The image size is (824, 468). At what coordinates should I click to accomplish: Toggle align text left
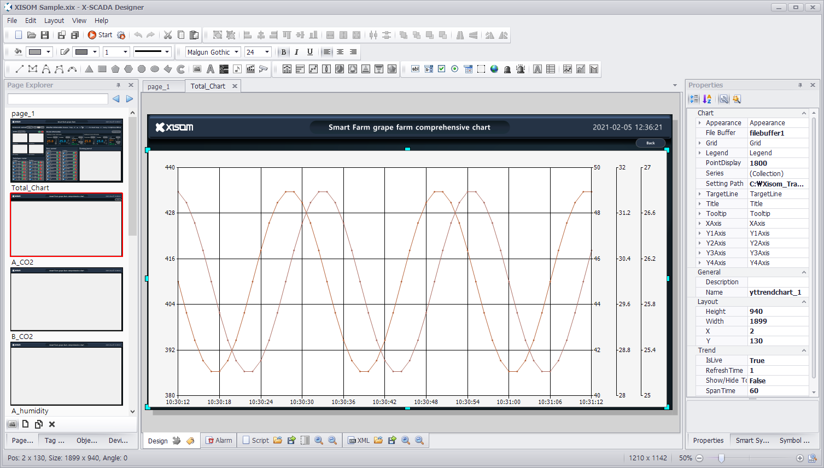click(x=327, y=52)
